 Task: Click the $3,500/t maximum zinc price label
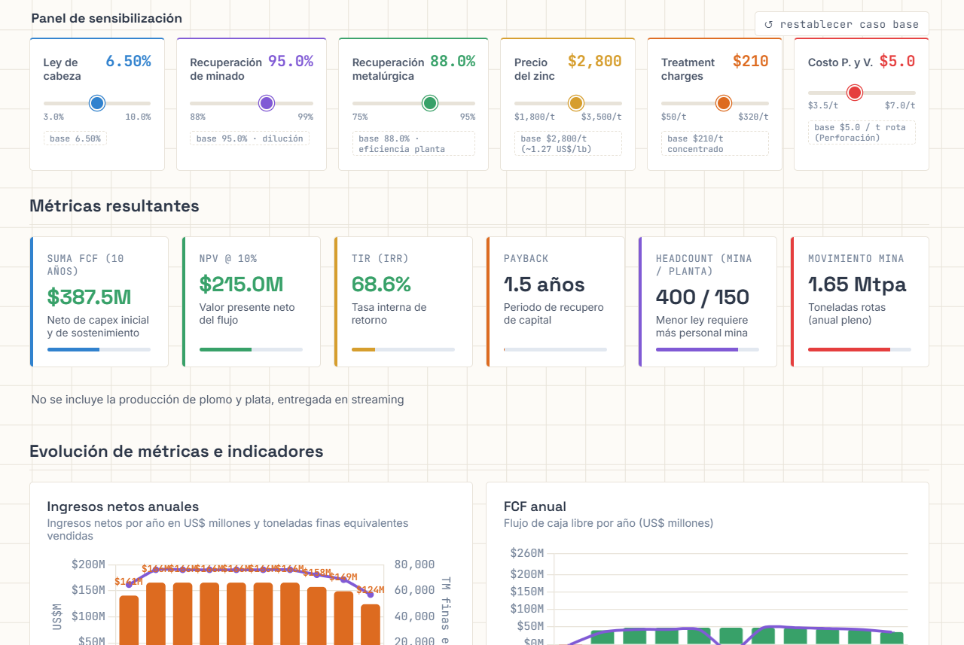[x=602, y=117]
